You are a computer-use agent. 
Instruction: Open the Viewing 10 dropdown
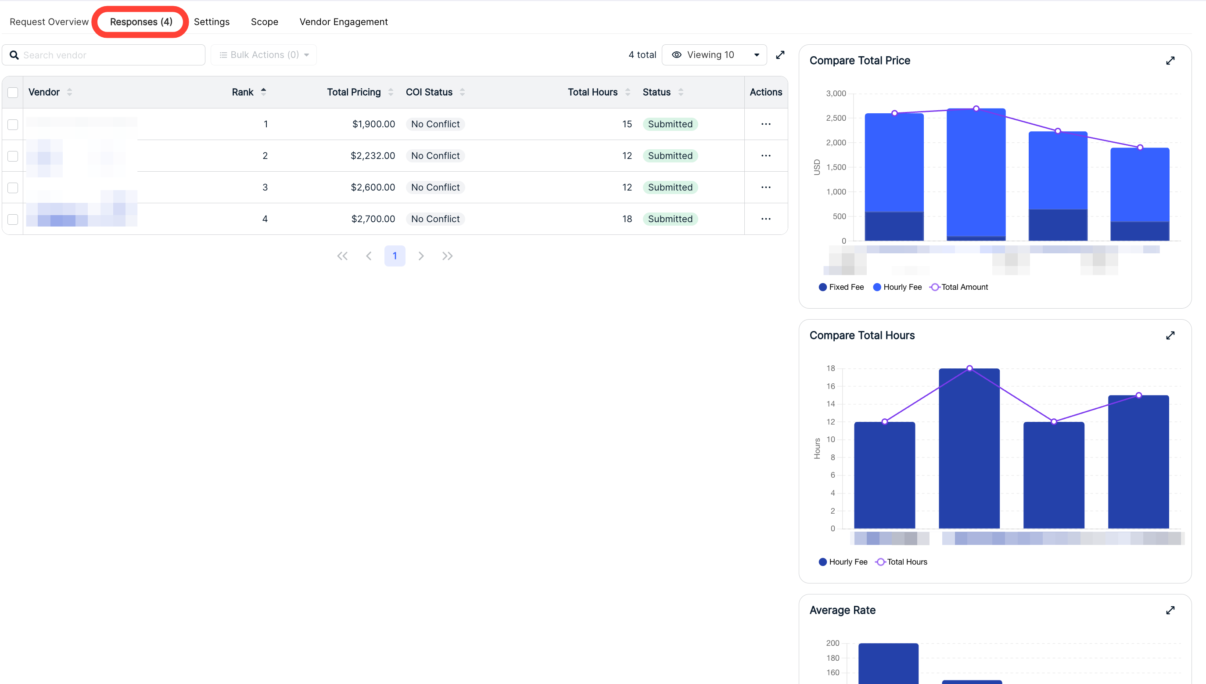[x=714, y=55]
